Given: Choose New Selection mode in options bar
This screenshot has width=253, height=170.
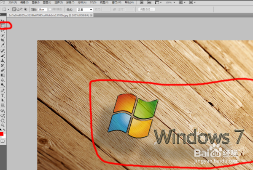Looking at the screenshot, I should click(14, 9).
